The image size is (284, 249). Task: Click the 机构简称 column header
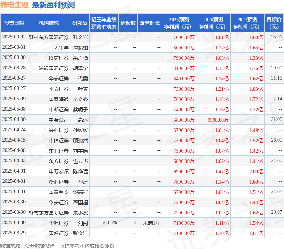tap(48, 23)
